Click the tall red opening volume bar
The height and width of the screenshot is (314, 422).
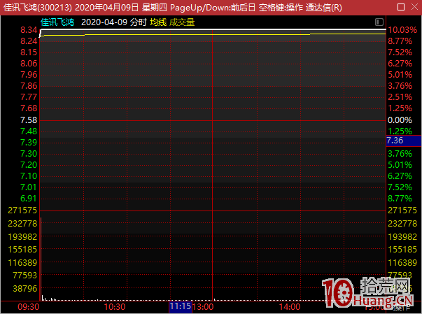pos(41,259)
